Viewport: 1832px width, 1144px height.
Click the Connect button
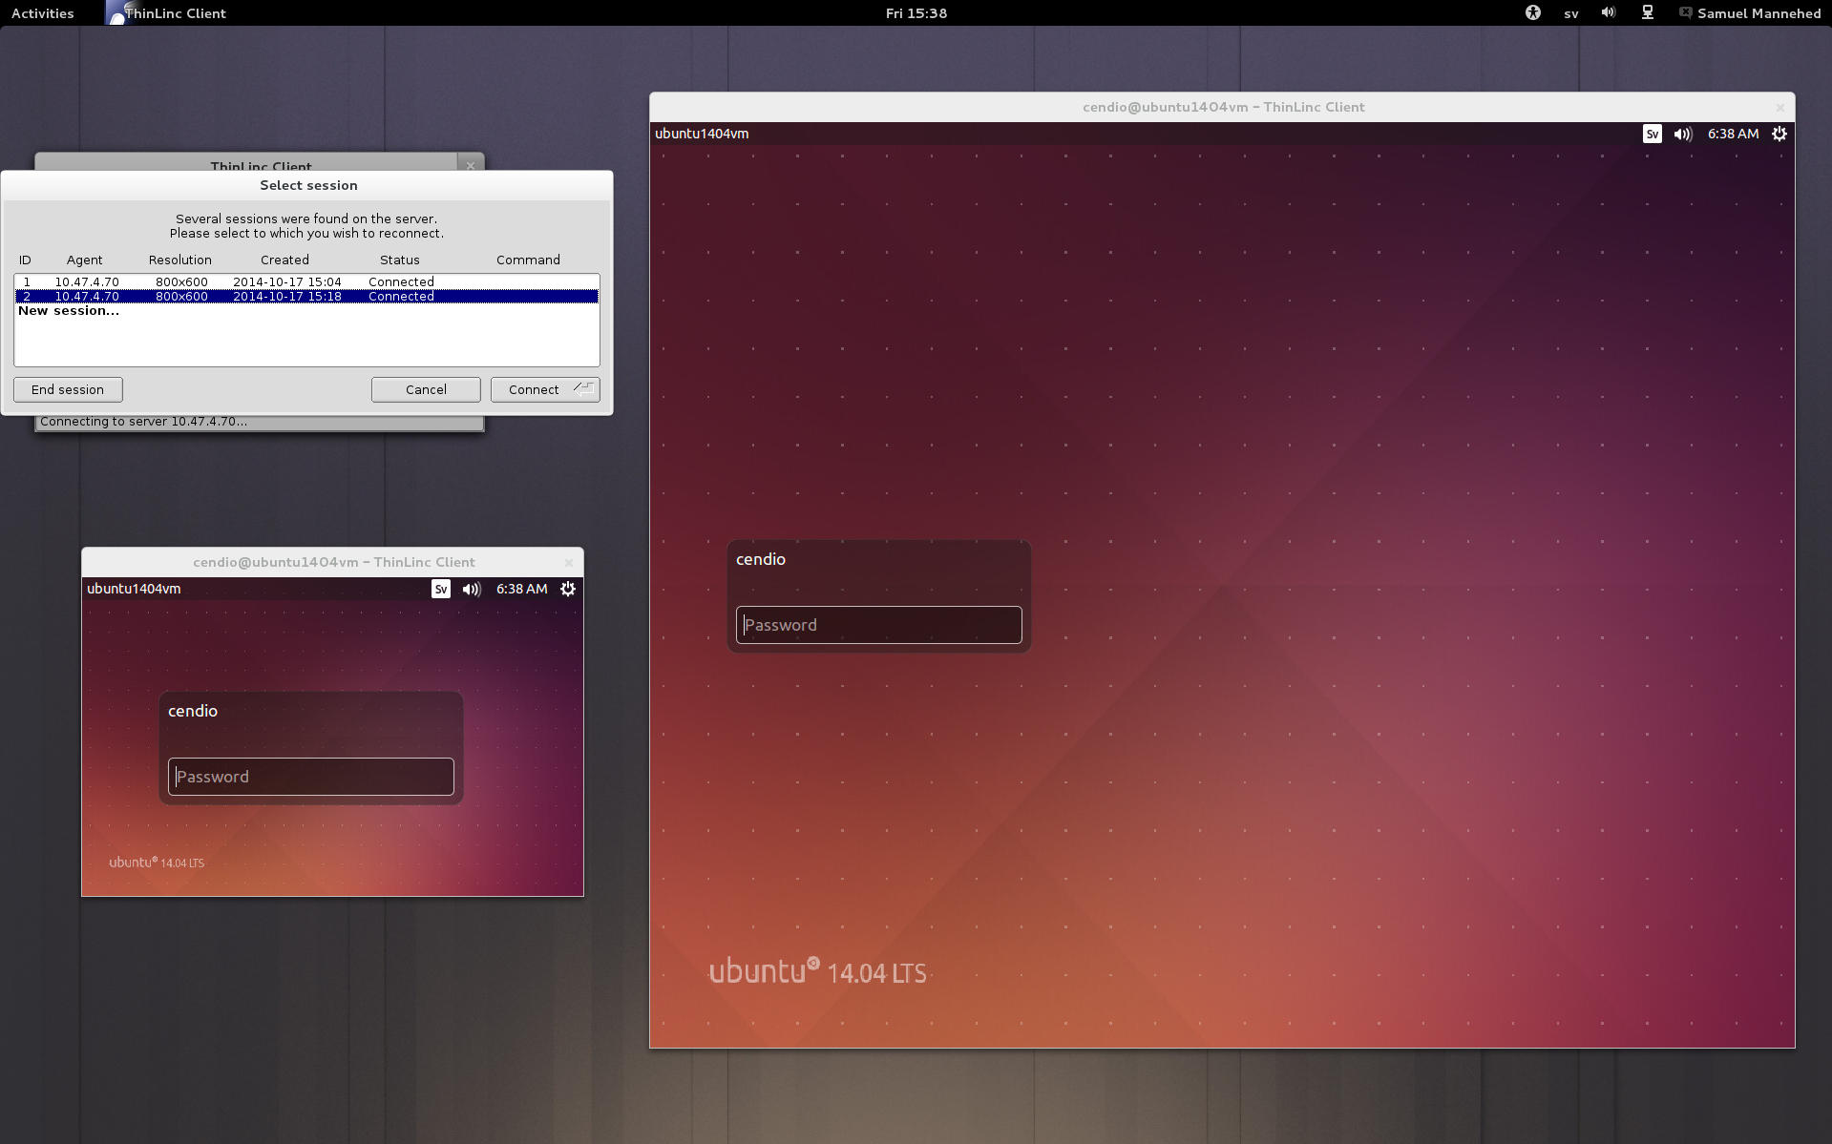click(x=545, y=389)
